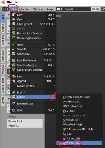Click the Blender logo icon in title bar
This screenshot has height=148, width=105.
coord(3,2)
